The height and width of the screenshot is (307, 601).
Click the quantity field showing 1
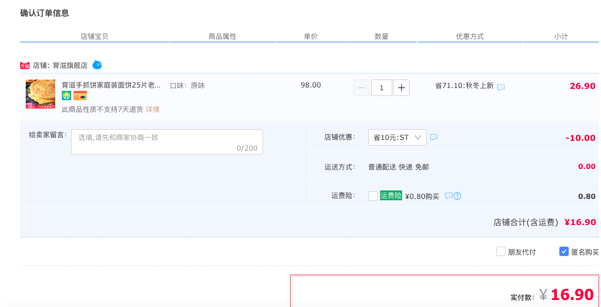coord(381,88)
